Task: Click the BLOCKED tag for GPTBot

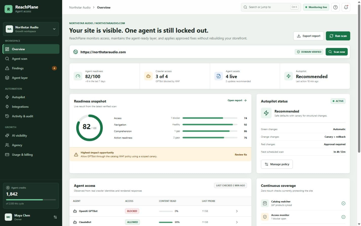Action: point(132,211)
